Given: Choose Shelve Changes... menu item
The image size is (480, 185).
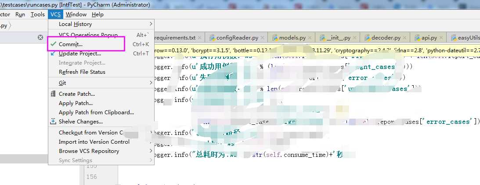Looking at the screenshot, I should tap(101, 122).
